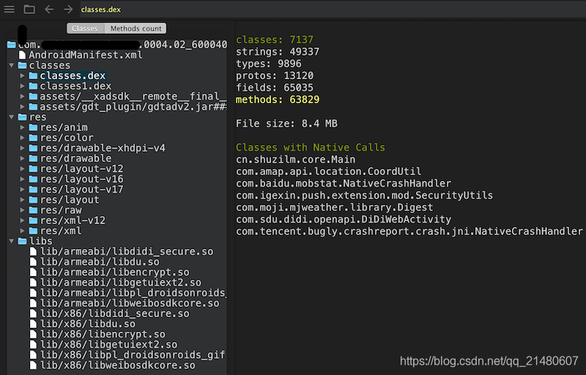Image resolution: width=586 pixels, height=375 pixels.
Task: Open class com.igexin.push.extension.mod.SecurityUtils
Action: tap(364, 196)
